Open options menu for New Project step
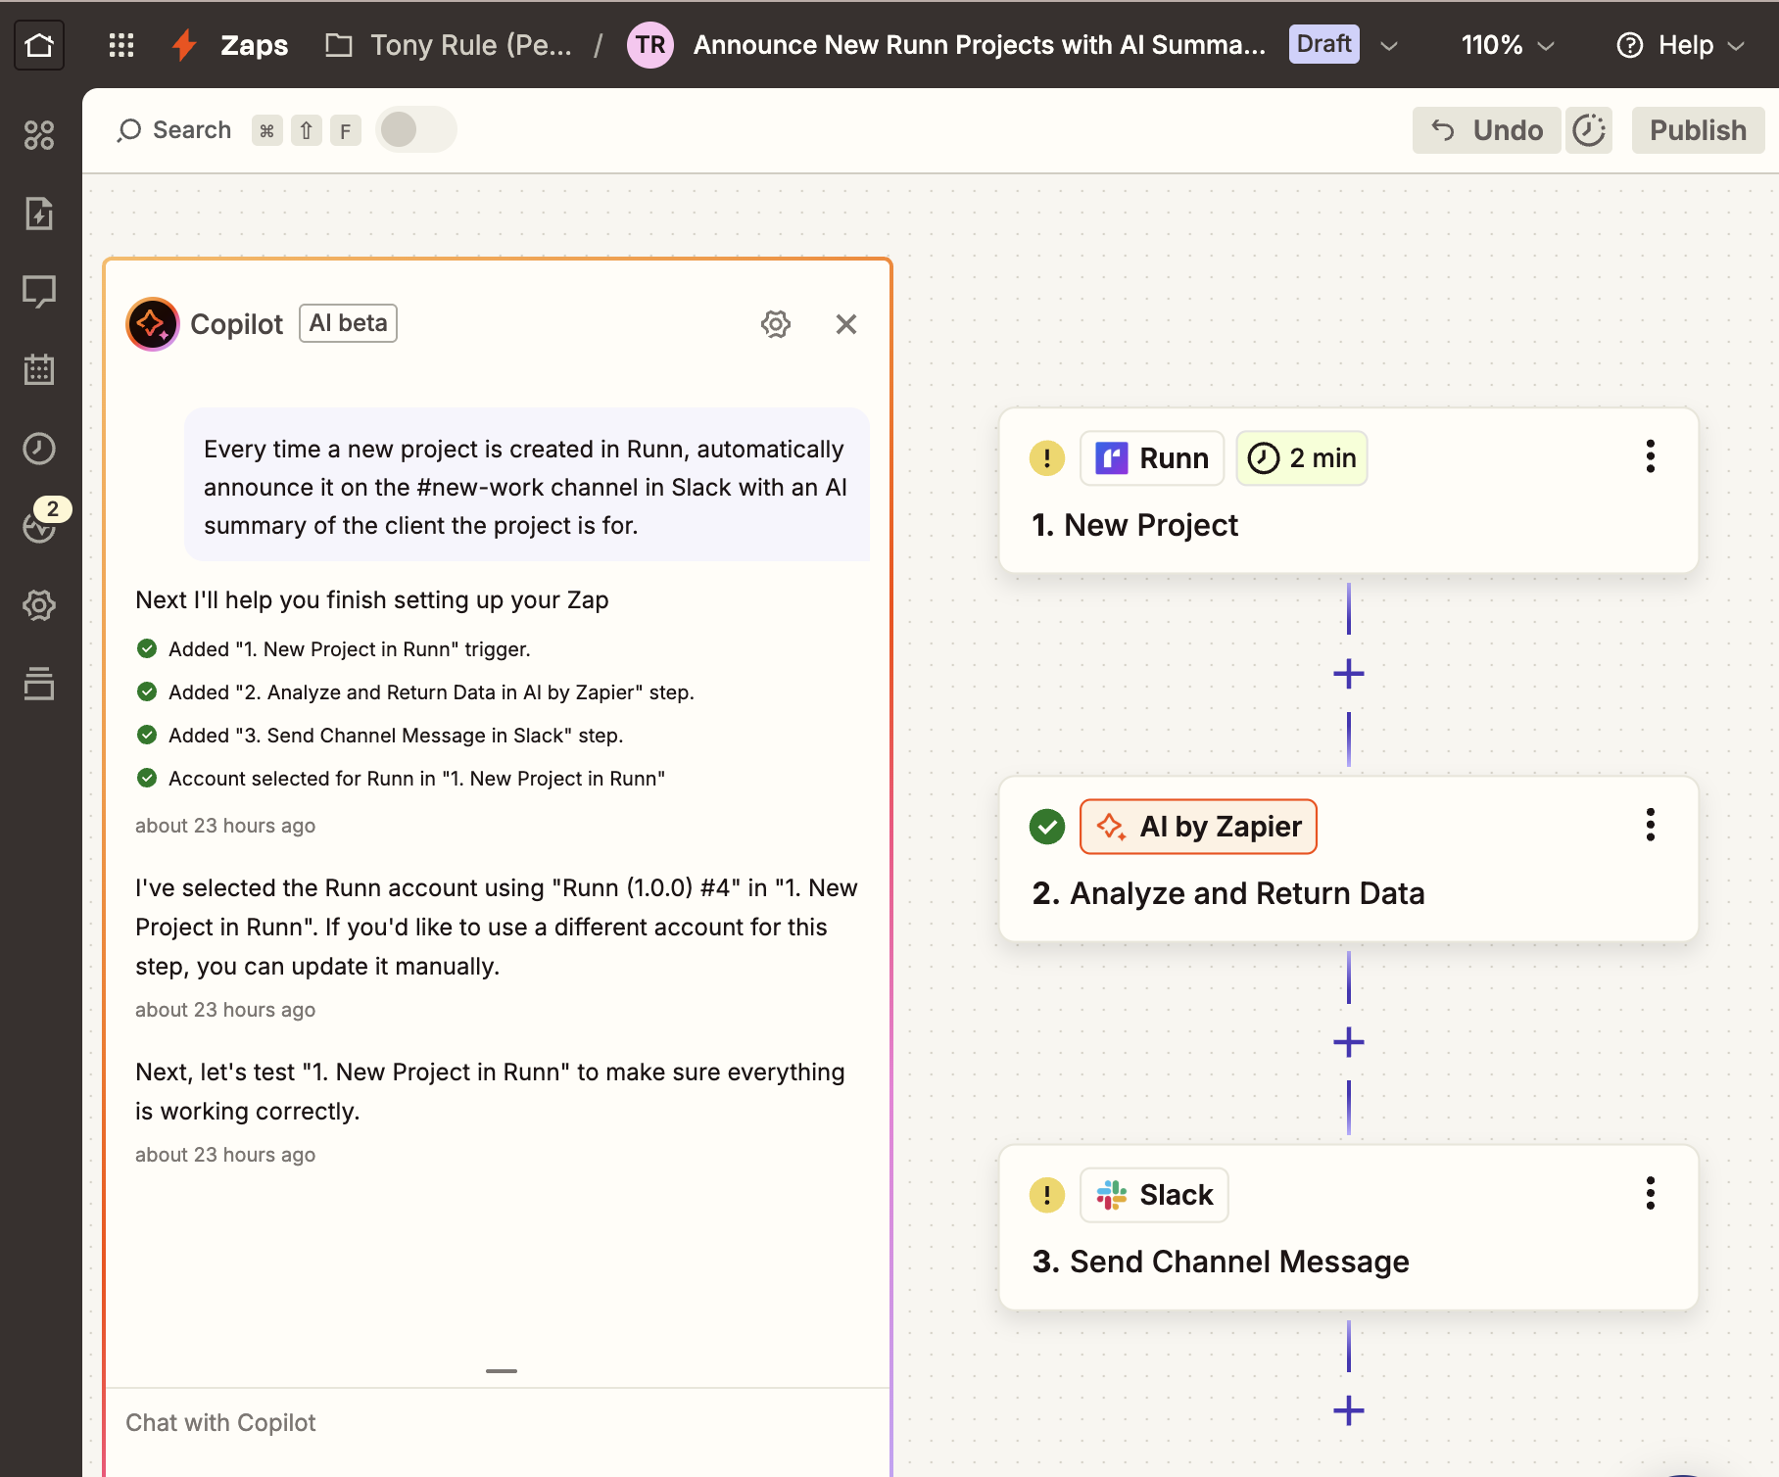The height and width of the screenshot is (1477, 1779). pos(1651,456)
